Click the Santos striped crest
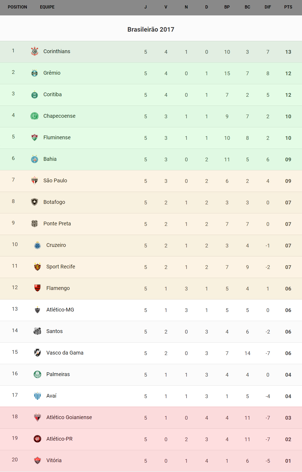 [x=37, y=331]
